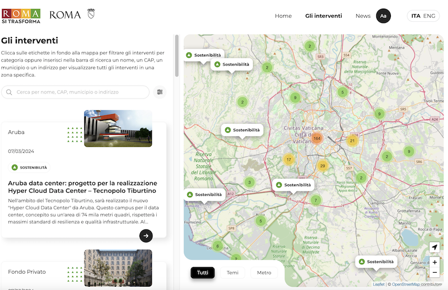The width and height of the screenshot is (448, 290).
Task: Select the Tutti map filter
Action: pos(203,273)
